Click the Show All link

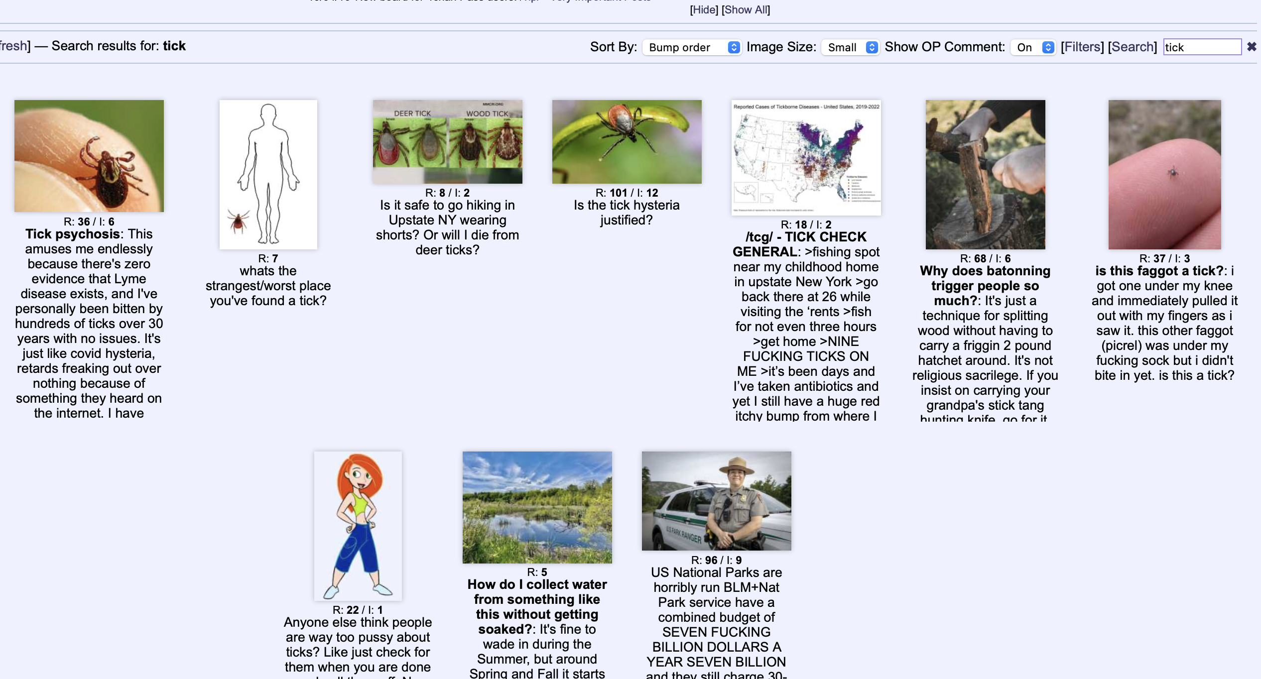point(746,9)
